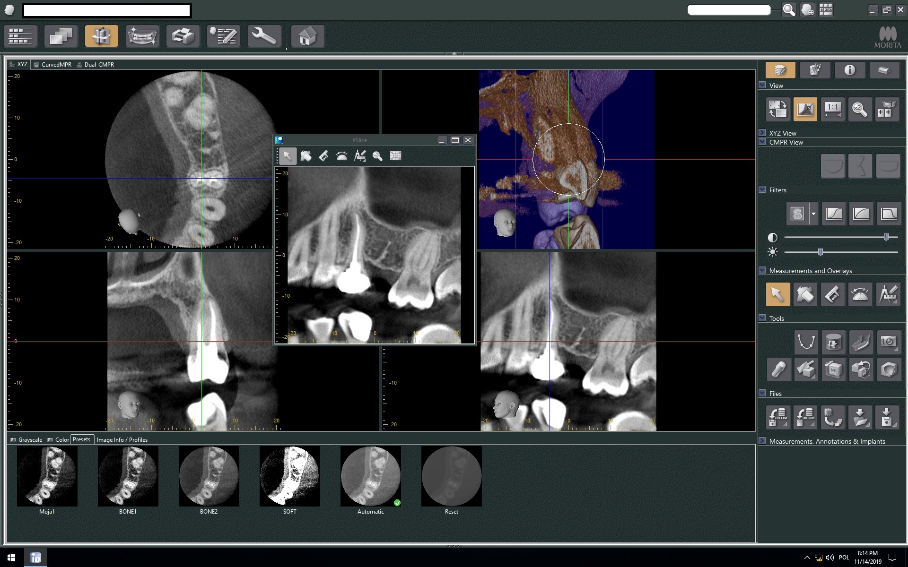Click the magnifier search icon at top
This screenshot has height=567, width=908.
pyautogui.click(x=789, y=10)
